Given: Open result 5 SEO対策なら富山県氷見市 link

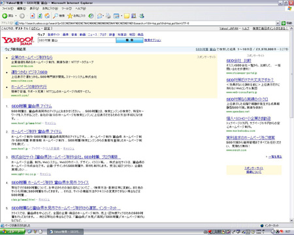Looking at the screenshot, I should [x=66, y=208].
